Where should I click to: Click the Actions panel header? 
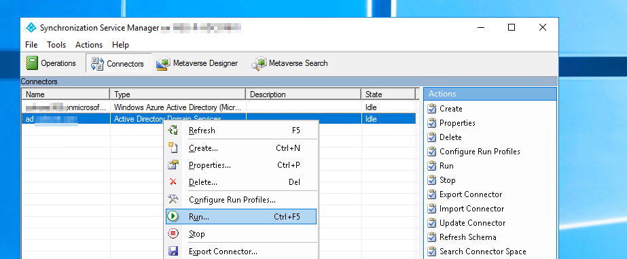click(490, 94)
